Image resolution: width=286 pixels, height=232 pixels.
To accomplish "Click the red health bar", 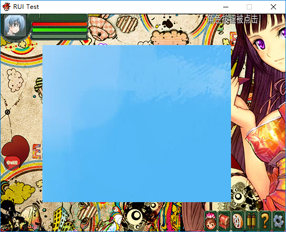I will click(x=60, y=24).
